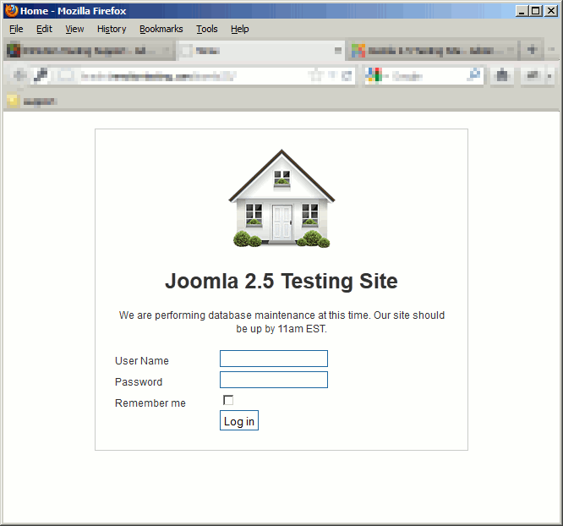The height and width of the screenshot is (526, 563).
Task: Open the Bookmarks menu
Action: pyautogui.click(x=161, y=29)
